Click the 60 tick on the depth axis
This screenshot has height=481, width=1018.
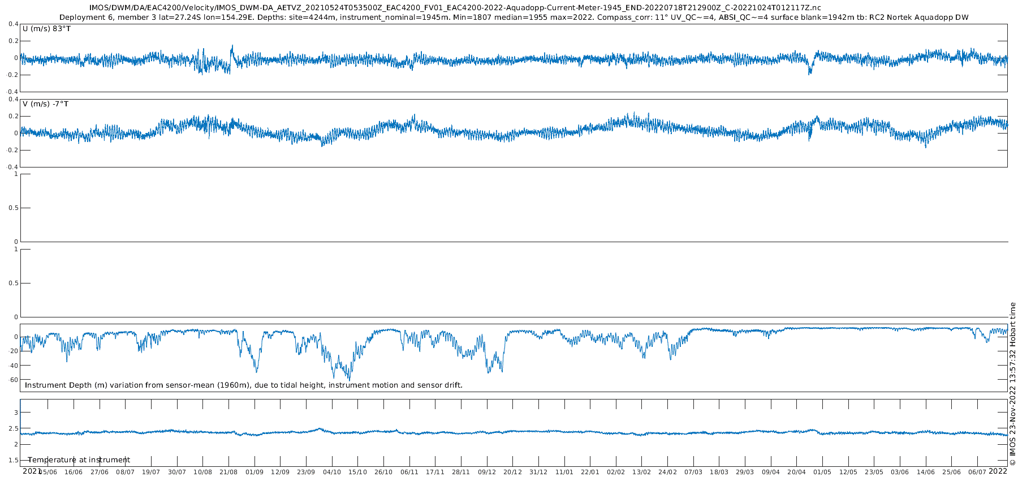(14, 380)
